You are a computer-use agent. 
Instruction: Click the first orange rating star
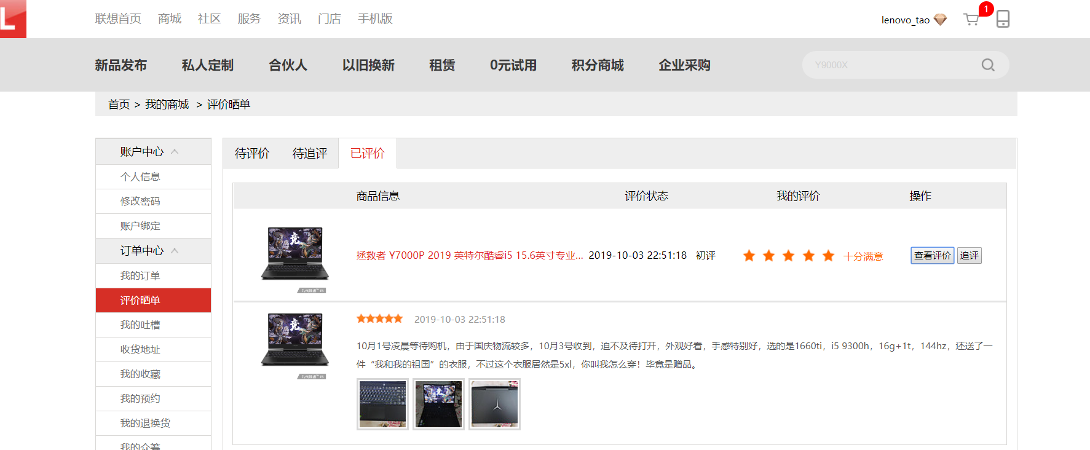(x=749, y=256)
